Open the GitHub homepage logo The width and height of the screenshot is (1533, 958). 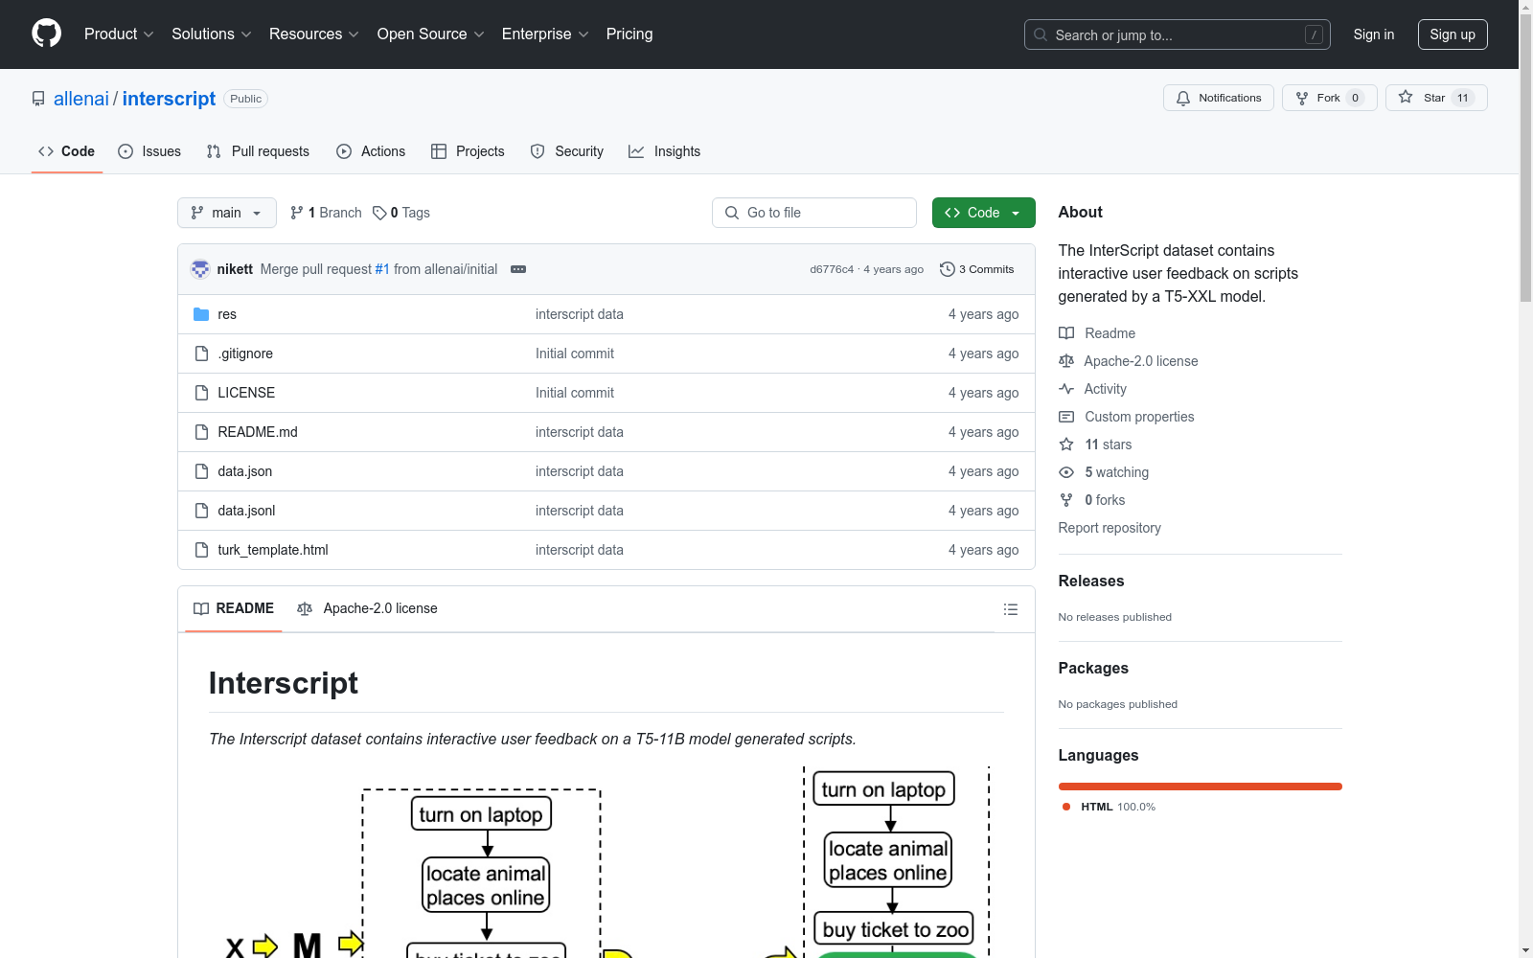(46, 34)
